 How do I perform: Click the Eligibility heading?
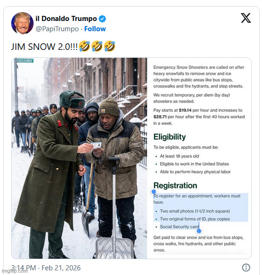point(170,137)
